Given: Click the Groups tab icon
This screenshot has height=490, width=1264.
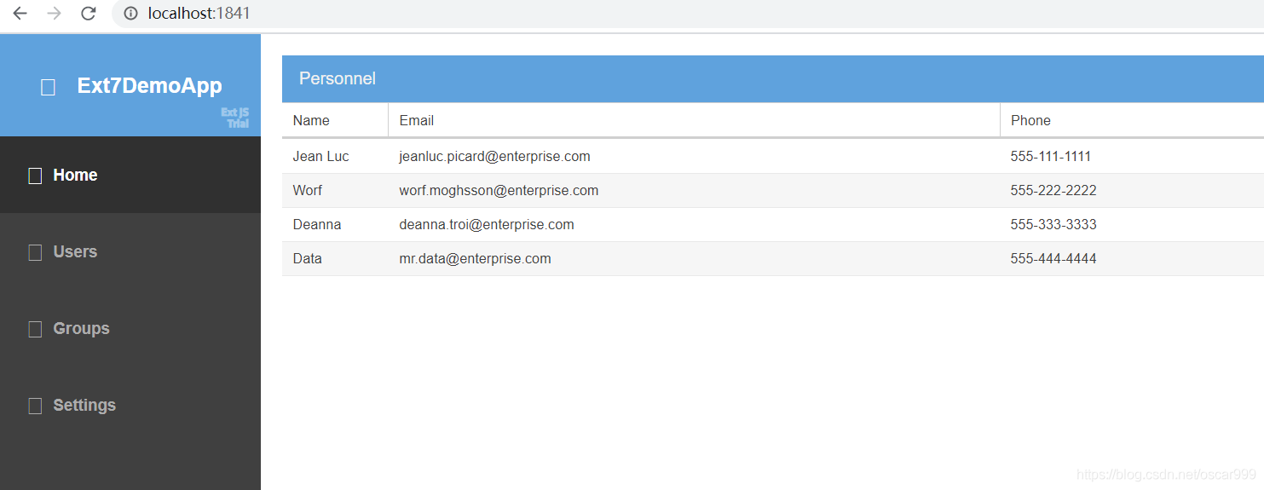Looking at the screenshot, I should point(35,329).
